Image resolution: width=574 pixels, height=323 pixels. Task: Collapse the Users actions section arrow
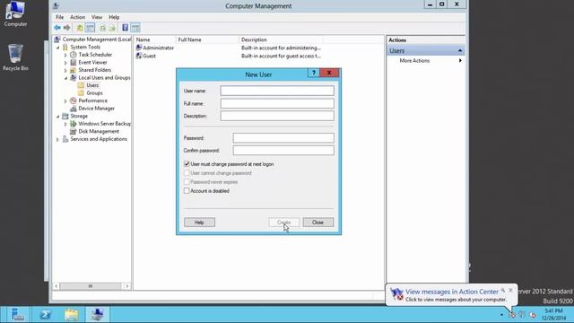click(x=460, y=50)
